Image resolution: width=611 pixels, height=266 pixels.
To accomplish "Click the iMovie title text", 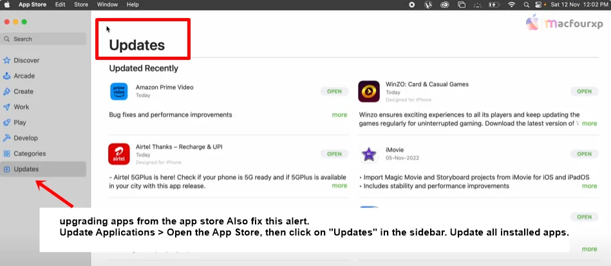I will [x=395, y=150].
